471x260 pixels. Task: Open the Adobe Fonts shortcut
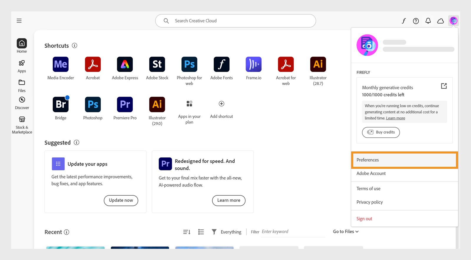click(x=221, y=64)
